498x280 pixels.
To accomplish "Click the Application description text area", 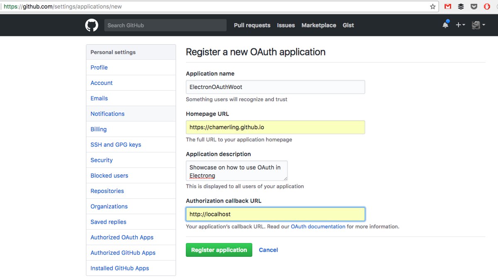I will [x=237, y=171].
